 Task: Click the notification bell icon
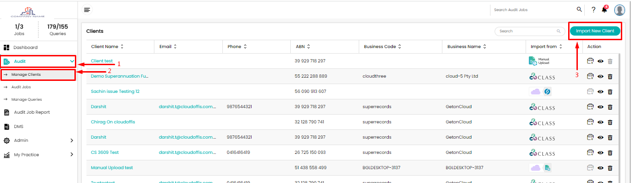(605, 10)
